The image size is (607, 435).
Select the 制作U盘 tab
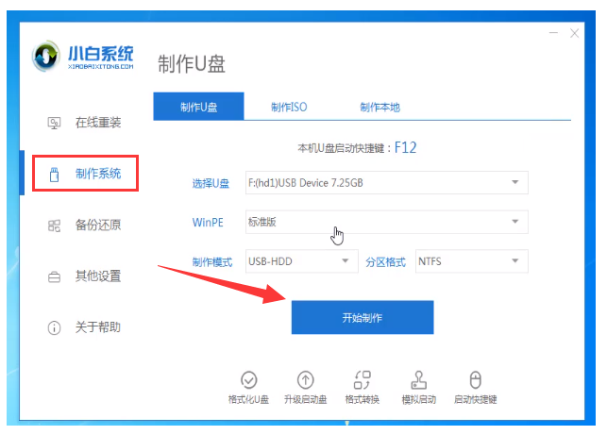(198, 107)
